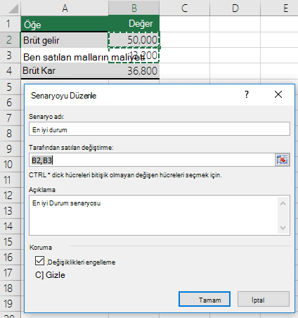This screenshot has height=318, width=298.
Task: Click the changing cells field B2,B3
Action: click(152, 160)
